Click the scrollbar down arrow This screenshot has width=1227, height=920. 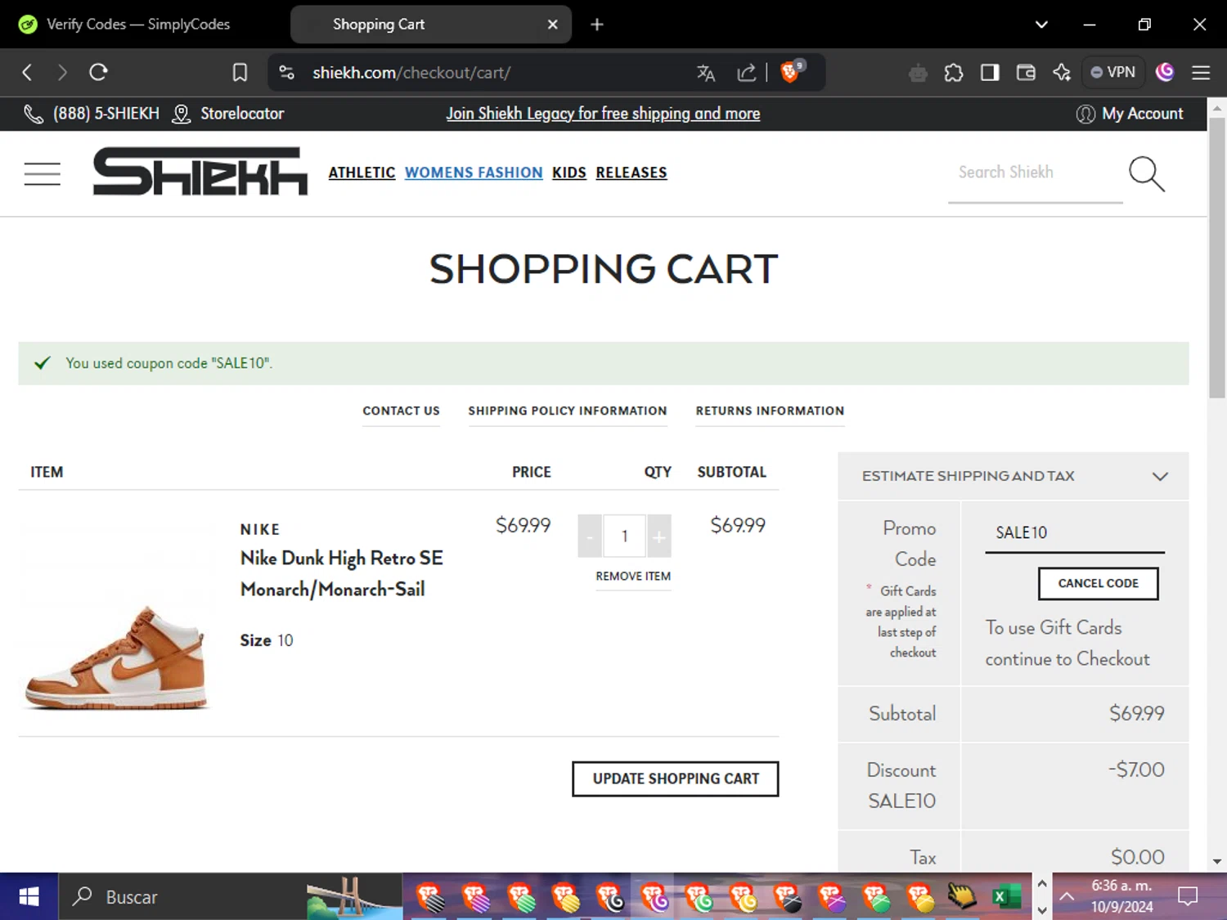[1217, 861]
